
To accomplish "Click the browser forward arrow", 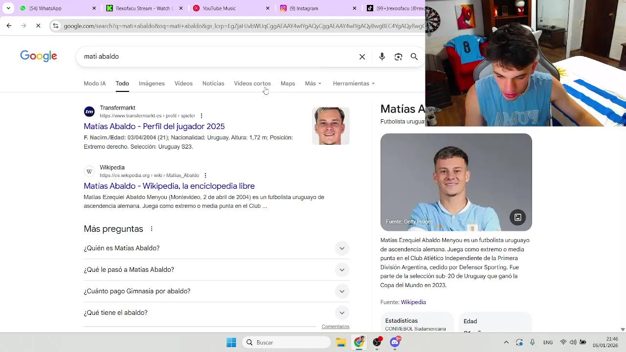I will [x=23, y=25].
